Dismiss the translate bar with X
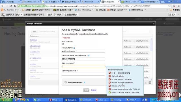This screenshot has height=102, width=181. pos(179,14)
